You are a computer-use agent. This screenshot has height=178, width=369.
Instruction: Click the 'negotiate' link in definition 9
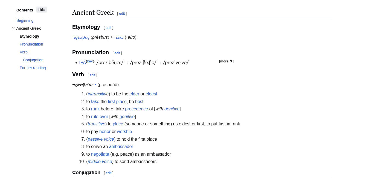(100, 154)
